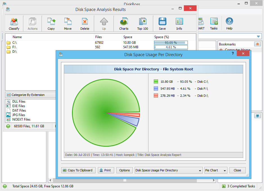Open the Disk Space Usage Per Directory dropdown
The image size is (264, 191).
point(168,170)
